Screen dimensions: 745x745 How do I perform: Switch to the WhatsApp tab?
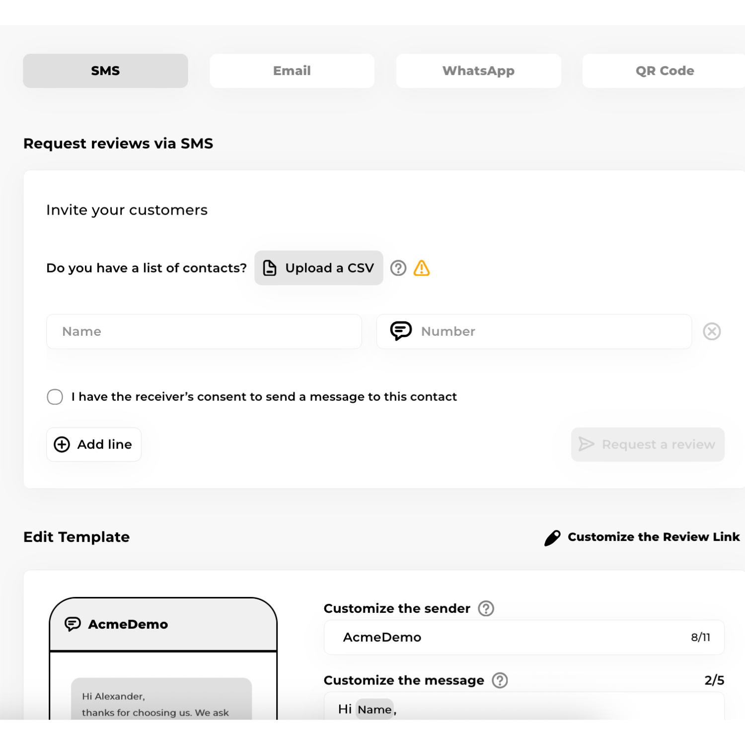pos(478,71)
